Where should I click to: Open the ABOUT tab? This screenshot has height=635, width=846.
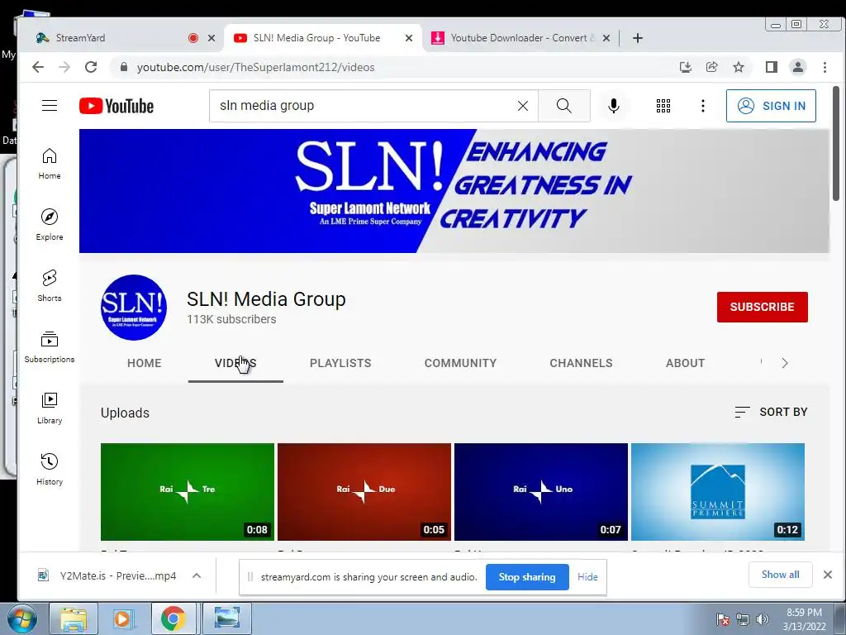click(x=685, y=363)
